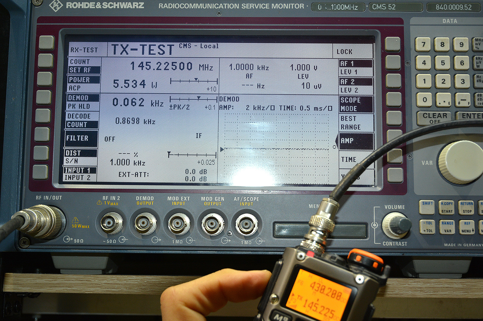Click the VOLUME / CONTRAST knob
483x321 pixels.
click(x=397, y=226)
